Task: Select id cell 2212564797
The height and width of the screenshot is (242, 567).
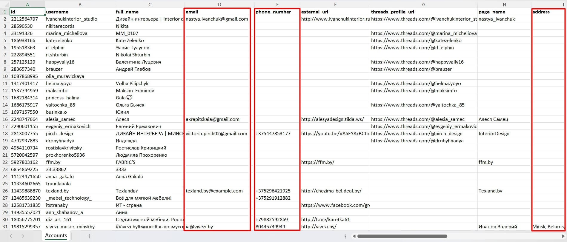Action: [x=27, y=19]
